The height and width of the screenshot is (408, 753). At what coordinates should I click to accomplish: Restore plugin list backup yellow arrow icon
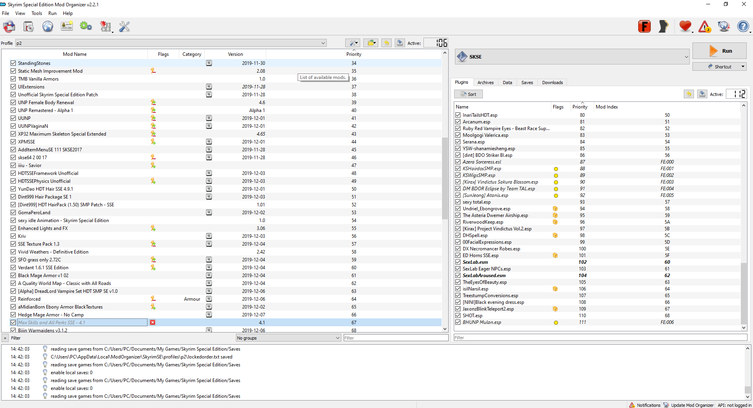[689, 94]
